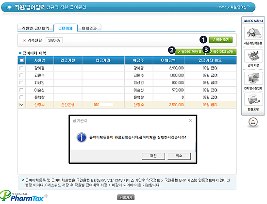
Task: Check the box for 문혁찬 row
Action: click(21, 97)
